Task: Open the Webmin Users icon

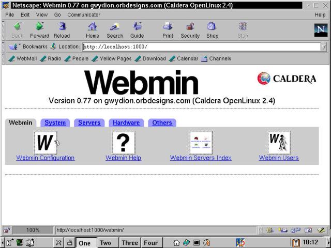Action: click(279, 143)
